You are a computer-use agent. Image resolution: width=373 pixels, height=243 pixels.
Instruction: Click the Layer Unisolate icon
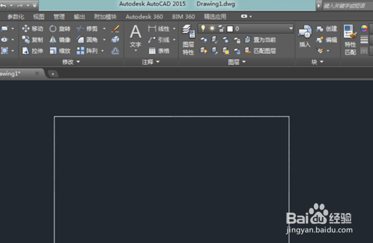point(214,50)
